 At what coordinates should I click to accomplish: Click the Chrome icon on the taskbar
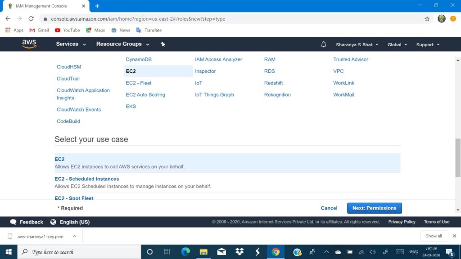pos(276,252)
